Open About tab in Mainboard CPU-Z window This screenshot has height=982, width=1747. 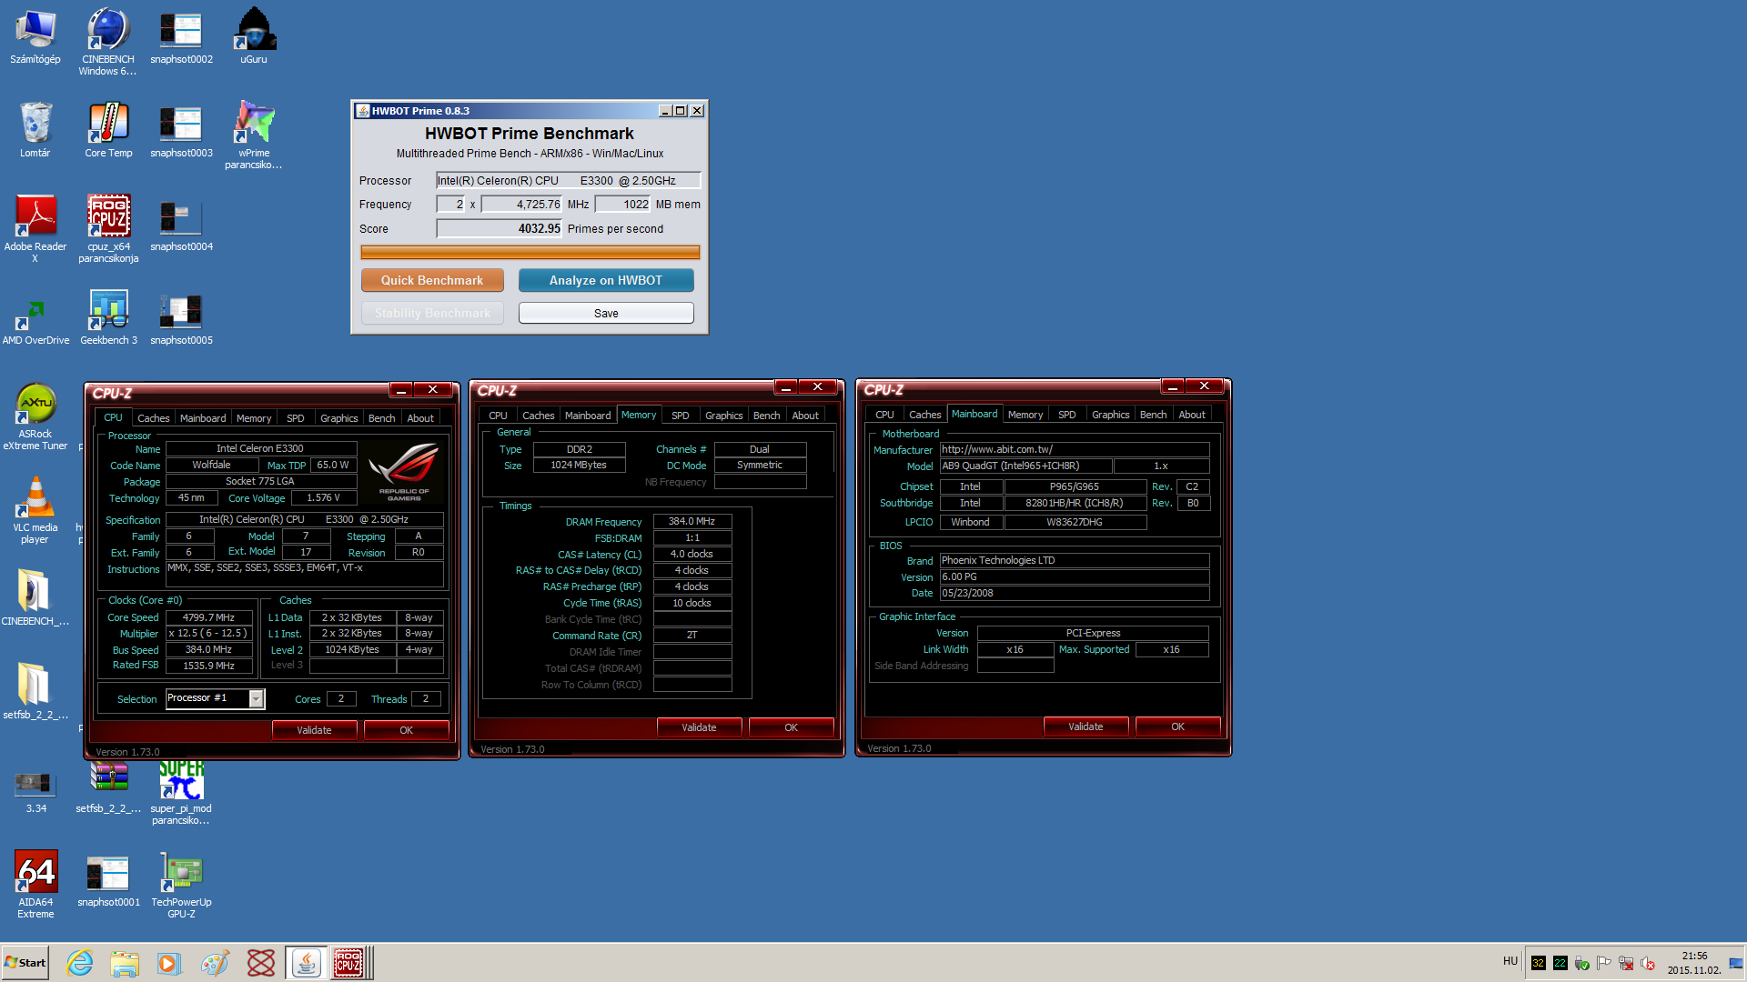tap(1192, 415)
